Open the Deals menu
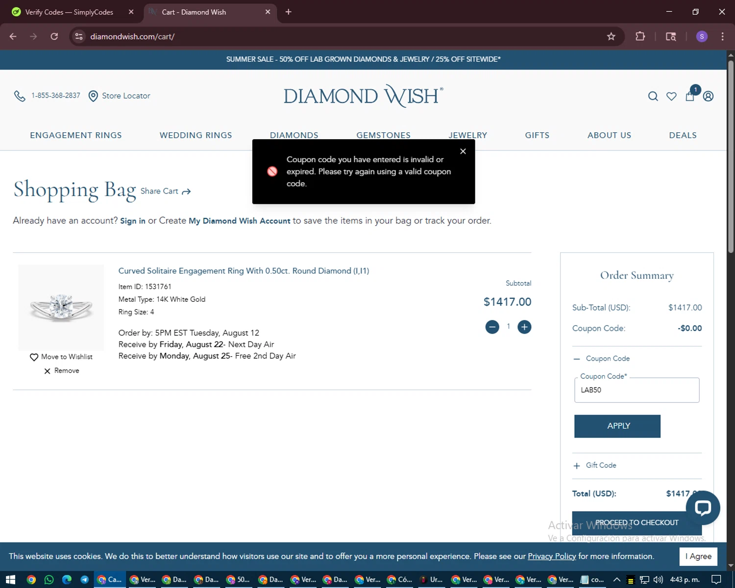735x588 pixels. pos(683,135)
